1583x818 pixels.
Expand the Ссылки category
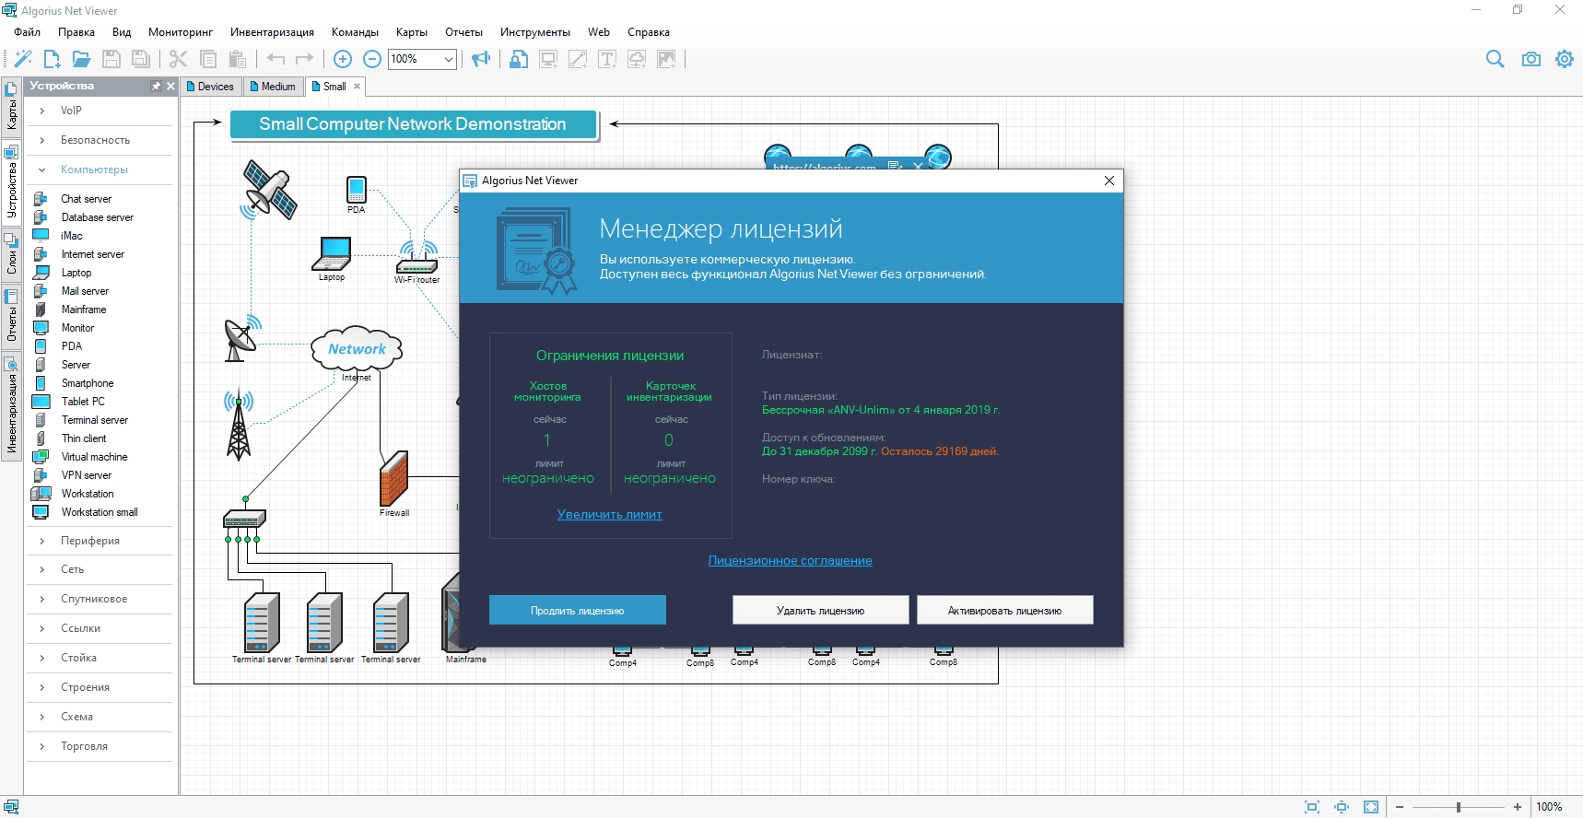pos(42,628)
